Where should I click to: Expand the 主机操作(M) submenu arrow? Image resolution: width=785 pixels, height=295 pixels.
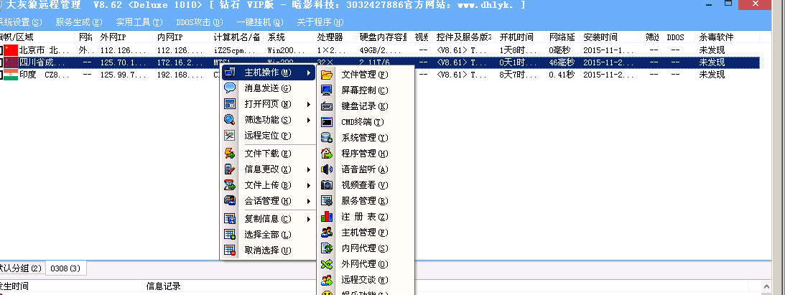click(x=309, y=72)
